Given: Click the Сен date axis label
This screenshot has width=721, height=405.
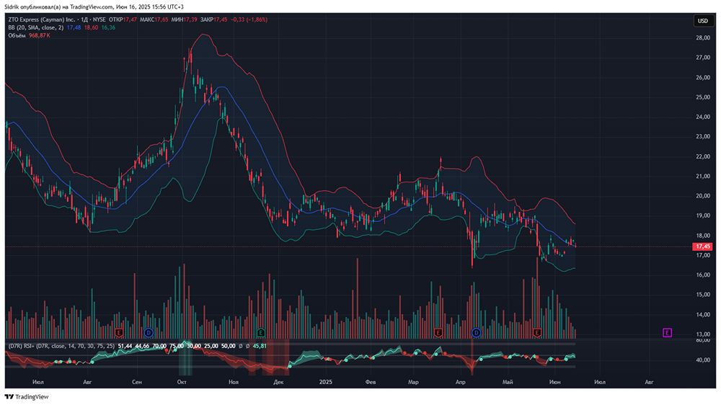Looking at the screenshot, I should (136, 382).
